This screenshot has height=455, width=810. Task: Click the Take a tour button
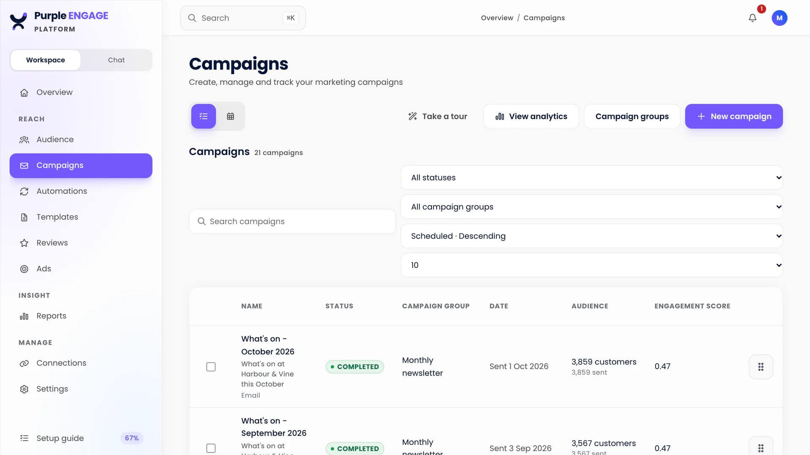pos(437,116)
